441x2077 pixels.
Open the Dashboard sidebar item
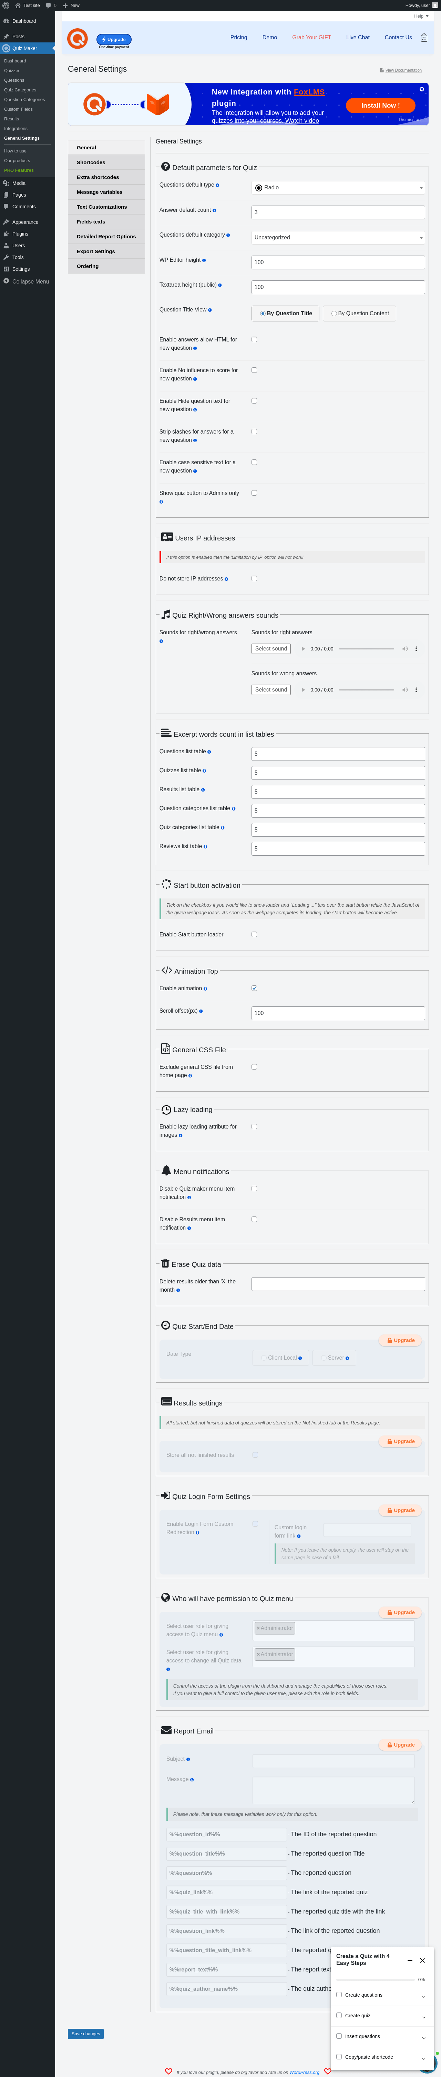[x=27, y=21]
